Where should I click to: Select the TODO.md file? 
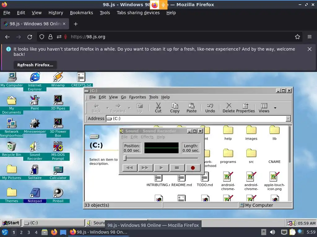pyautogui.click(x=205, y=179)
